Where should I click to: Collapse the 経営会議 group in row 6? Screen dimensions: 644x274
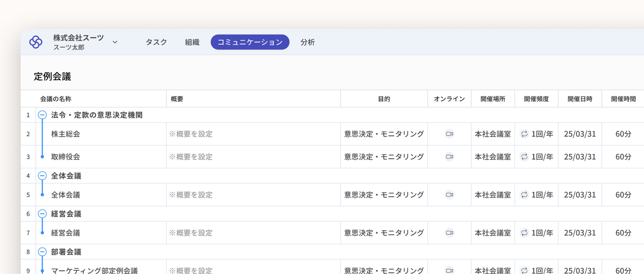[42, 214]
